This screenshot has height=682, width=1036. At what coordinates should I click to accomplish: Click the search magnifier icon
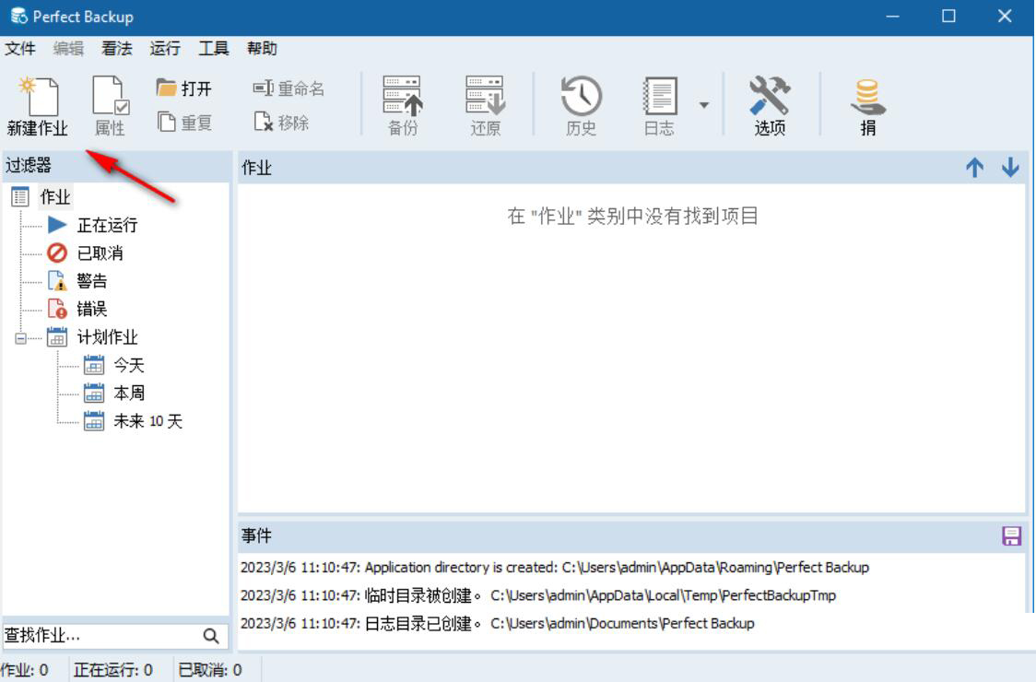pyautogui.click(x=211, y=636)
